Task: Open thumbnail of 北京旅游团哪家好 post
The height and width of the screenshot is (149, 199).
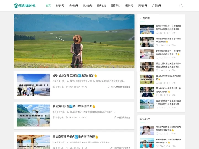Action: (147, 54)
